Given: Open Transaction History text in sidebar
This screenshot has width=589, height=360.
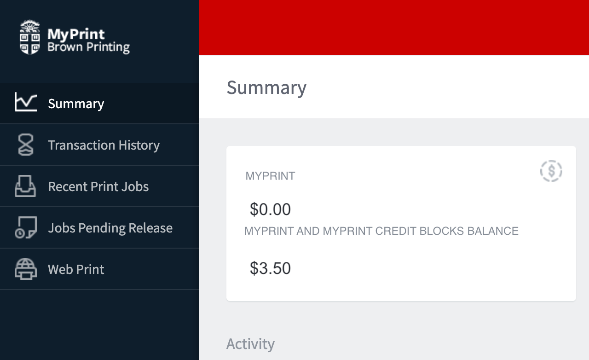Looking at the screenshot, I should click(x=104, y=145).
